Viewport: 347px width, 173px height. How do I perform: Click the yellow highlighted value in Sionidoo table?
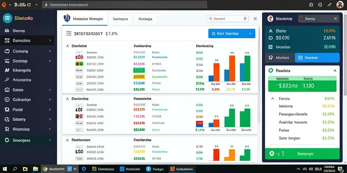point(139,77)
